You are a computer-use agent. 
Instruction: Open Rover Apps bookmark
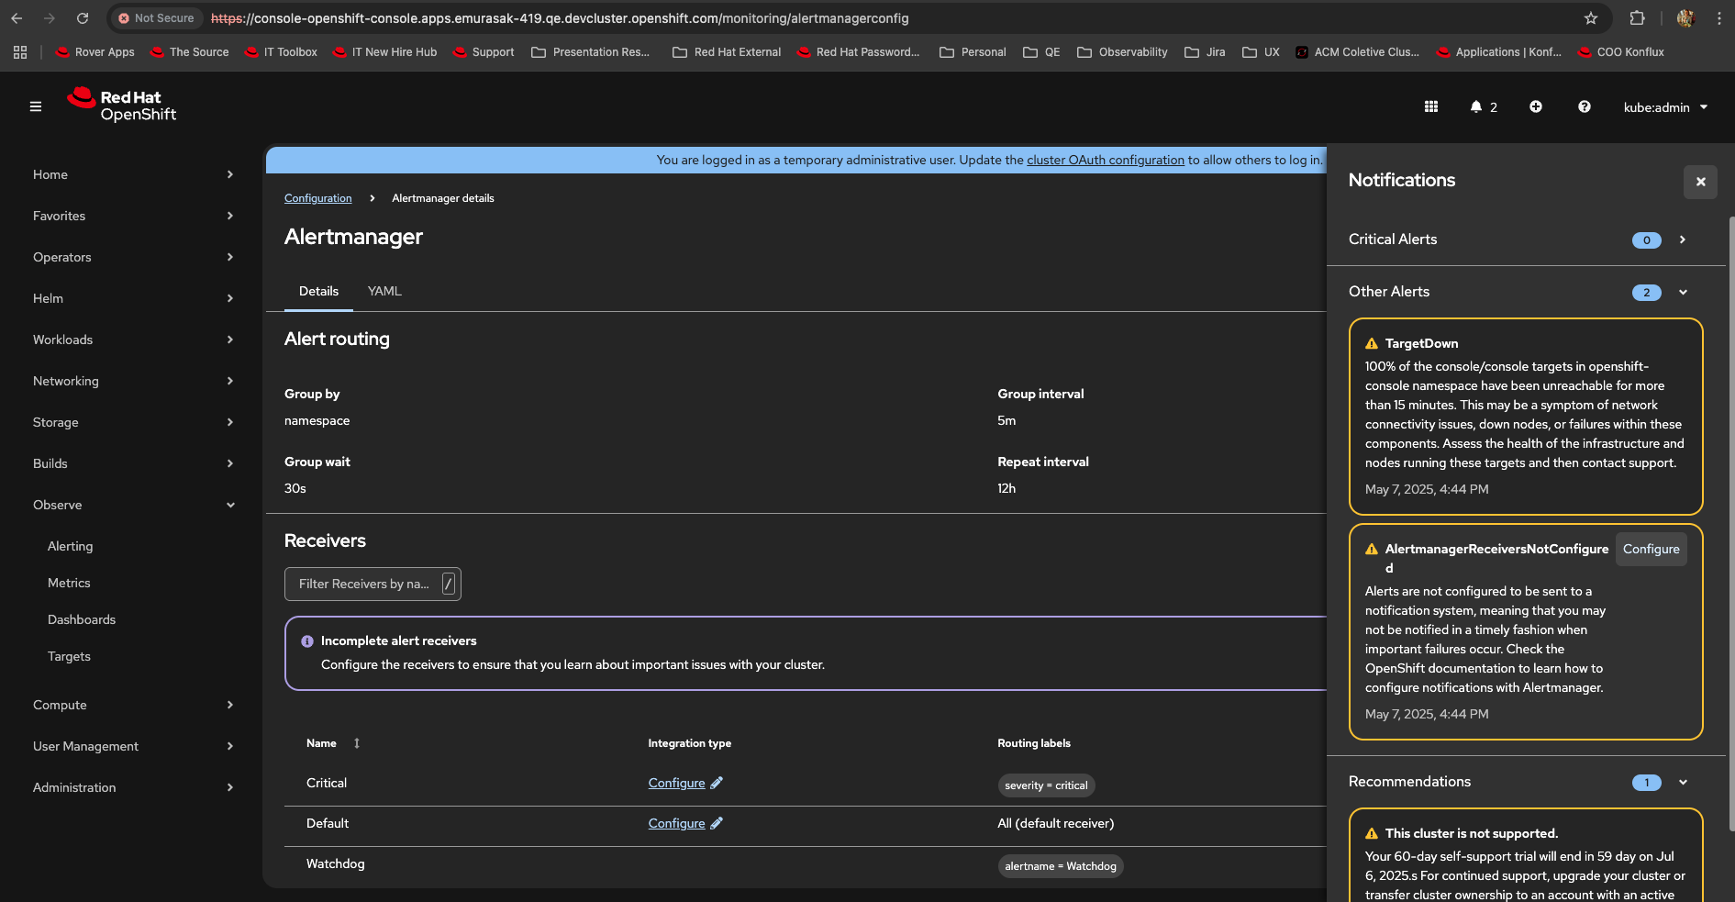click(x=95, y=52)
